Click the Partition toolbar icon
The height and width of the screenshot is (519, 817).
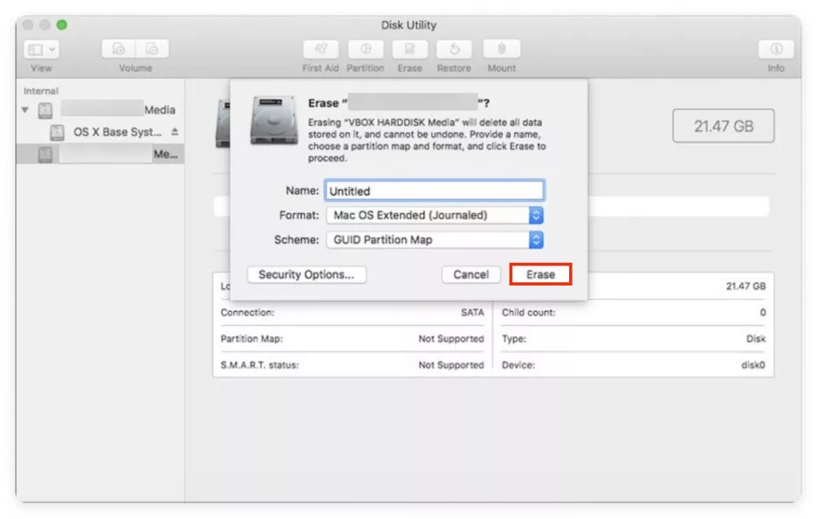[365, 50]
